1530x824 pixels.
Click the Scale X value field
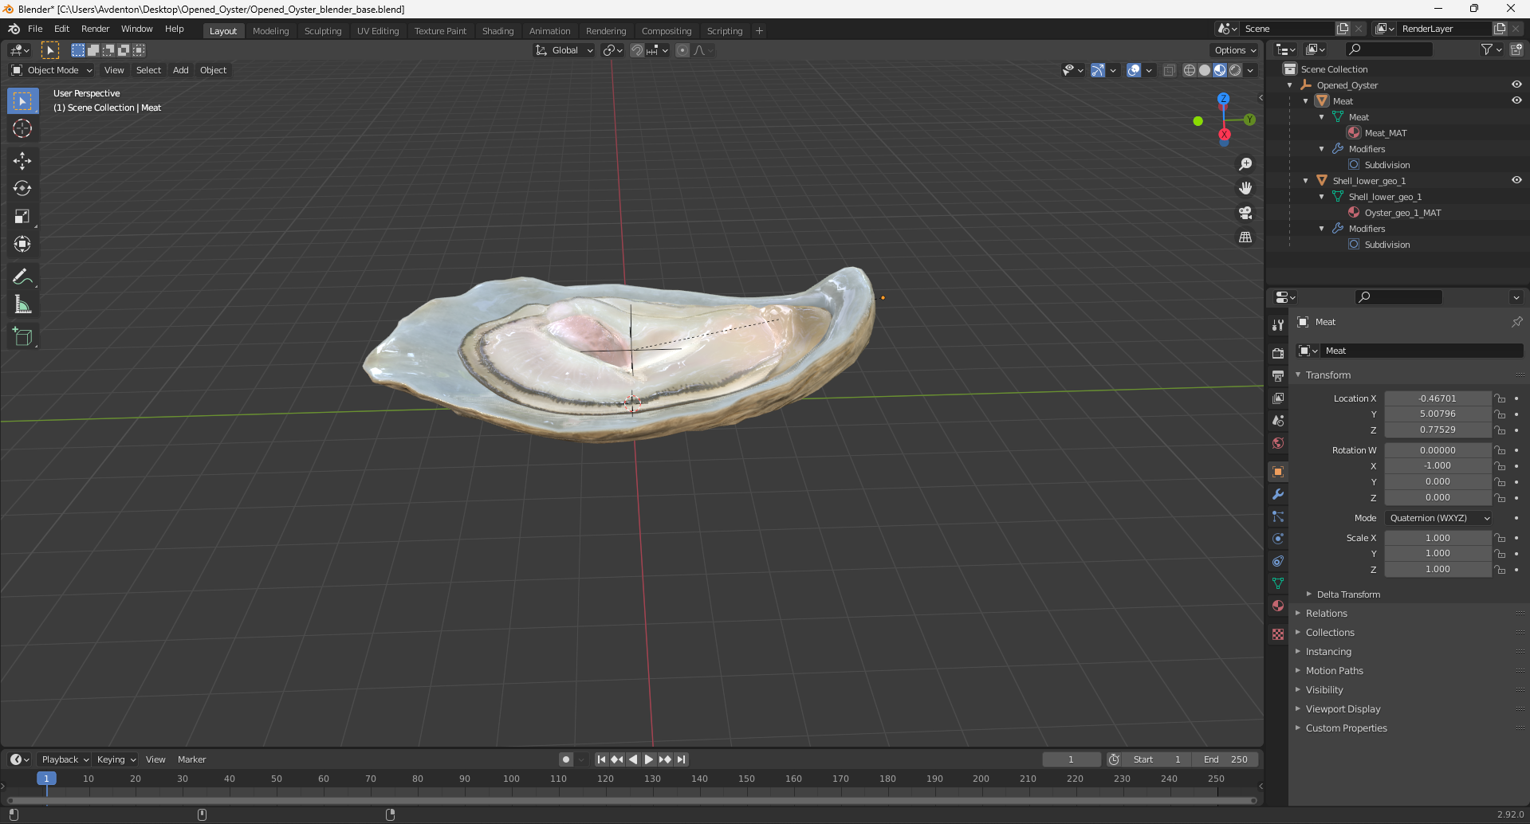pos(1438,538)
